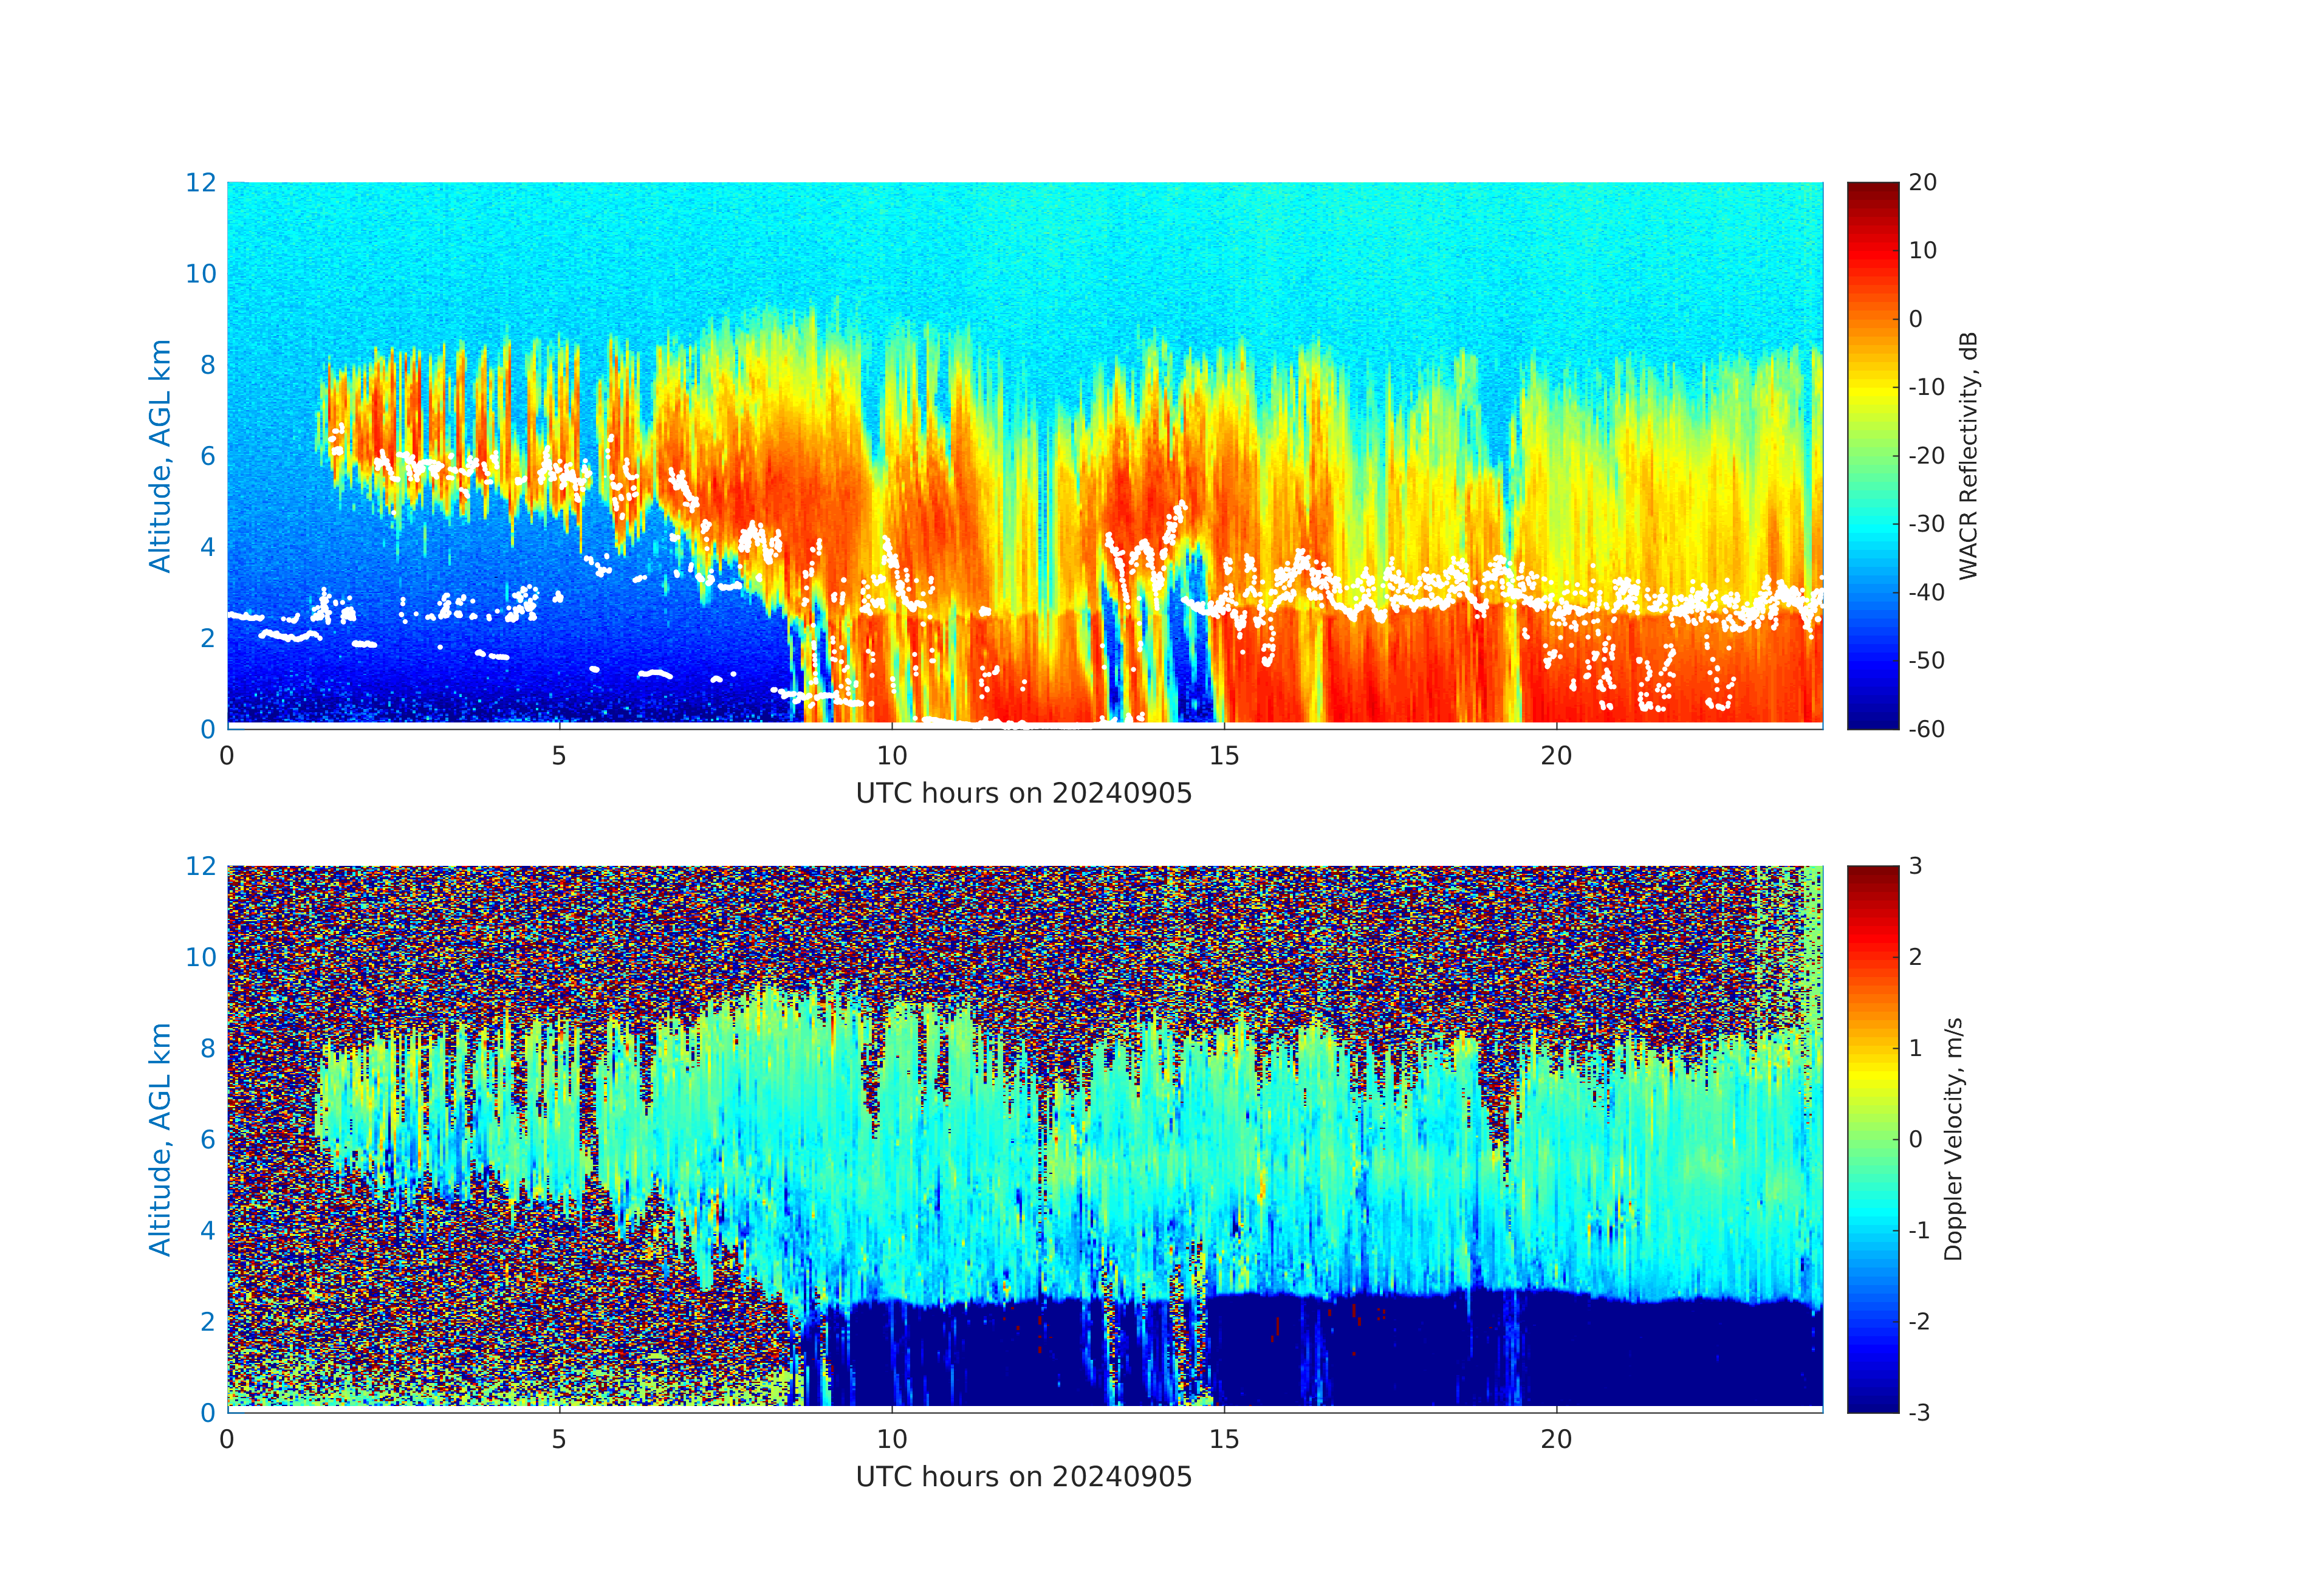Click the bottom plot's 'UTC hours on 20240905' label
The height and width of the screenshot is (1595, 2324).
(1023, 1477)
